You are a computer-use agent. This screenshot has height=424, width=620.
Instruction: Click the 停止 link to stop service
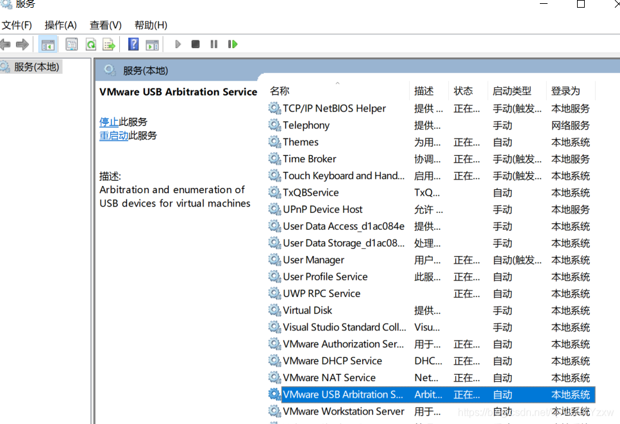point(109,122)
